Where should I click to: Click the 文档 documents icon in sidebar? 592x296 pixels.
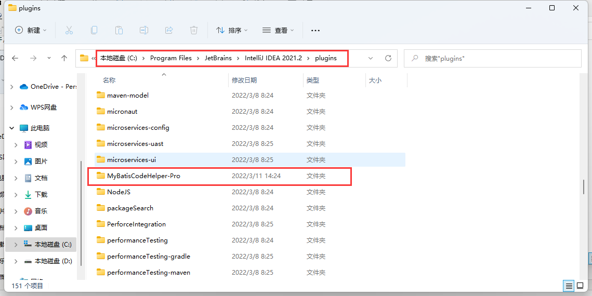28,178
